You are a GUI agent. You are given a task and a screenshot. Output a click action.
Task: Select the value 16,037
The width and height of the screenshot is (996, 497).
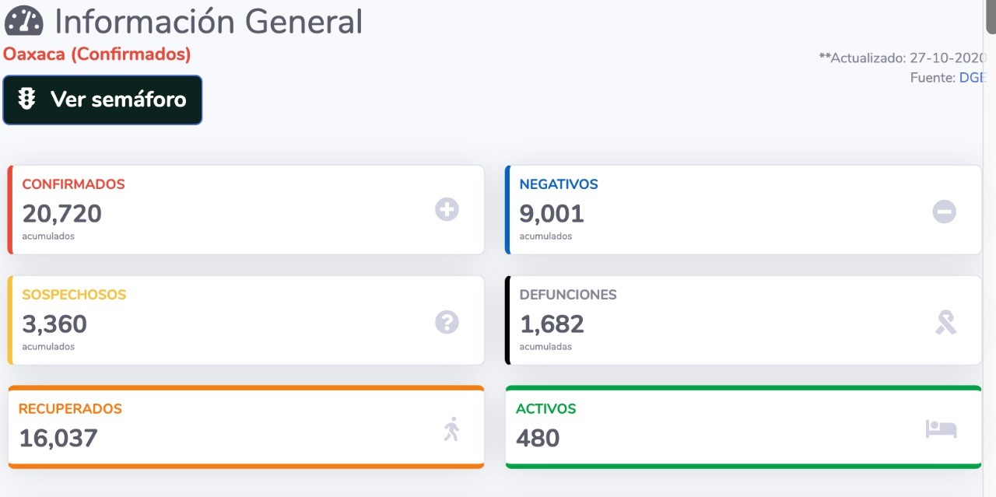click(x=58, y=438)
